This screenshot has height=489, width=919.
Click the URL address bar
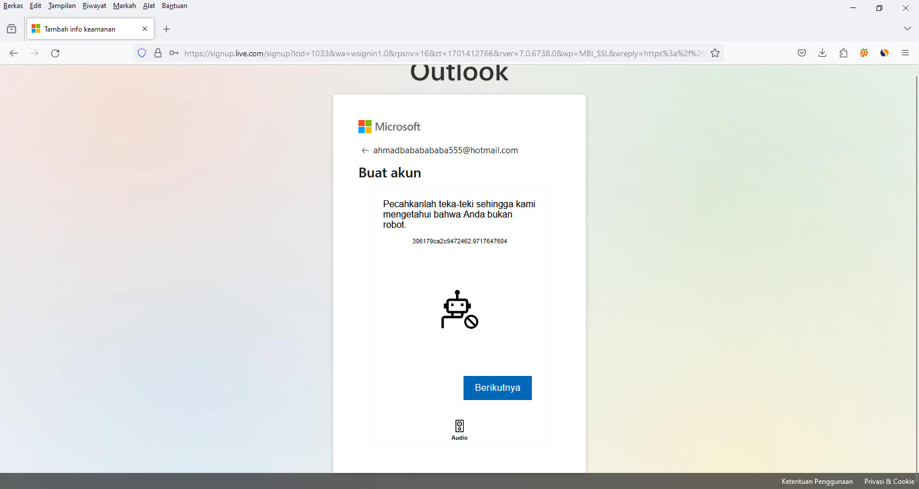[442, 53]
